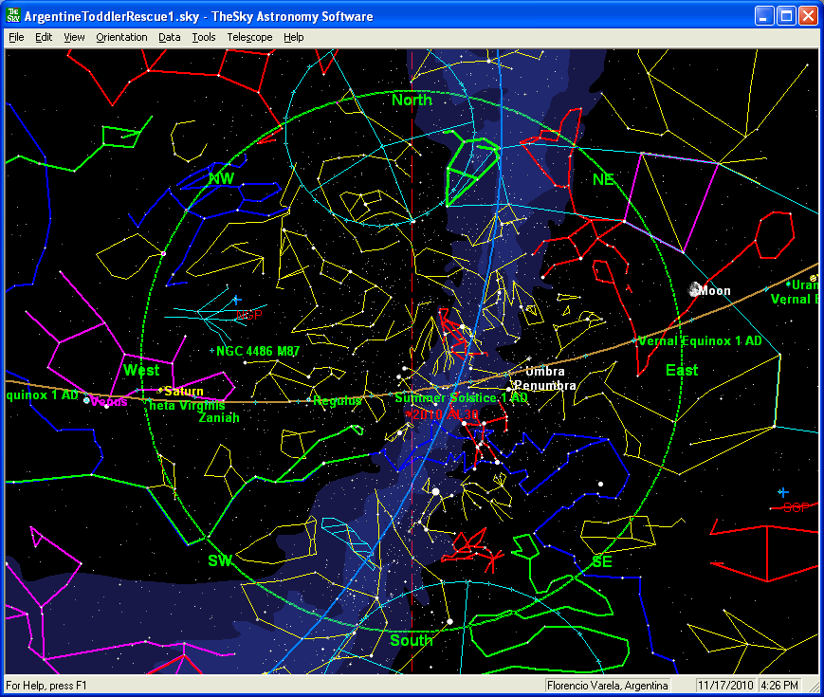824x697 pixels.
Task: Click the Moon icon on the sky chart
Action: pos(695,289)
